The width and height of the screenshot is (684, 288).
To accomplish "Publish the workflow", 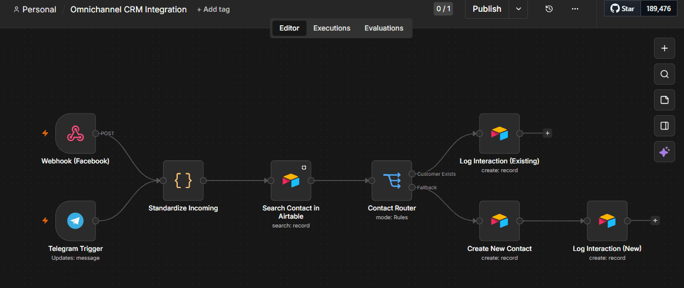I will 487,9.
